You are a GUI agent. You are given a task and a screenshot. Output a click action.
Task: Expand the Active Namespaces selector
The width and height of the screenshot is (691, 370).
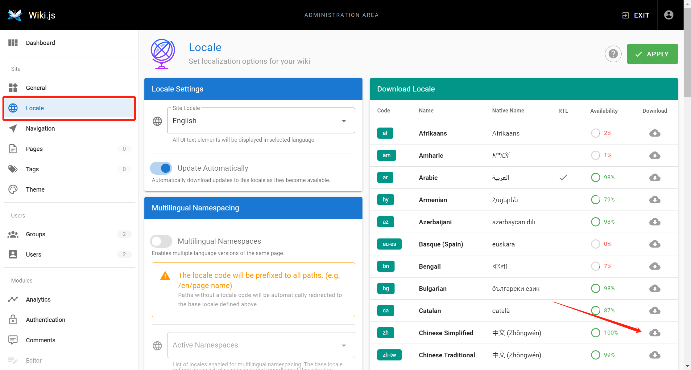point(343,345)
